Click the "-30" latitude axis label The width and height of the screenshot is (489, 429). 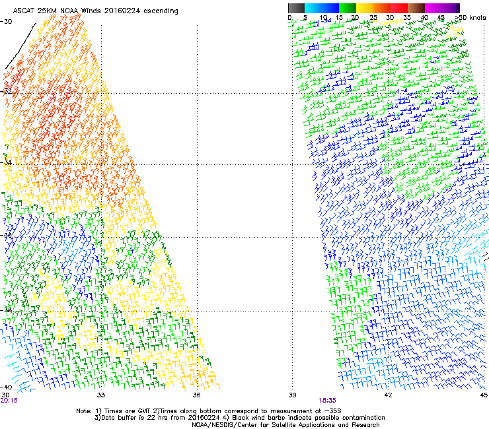6,22
